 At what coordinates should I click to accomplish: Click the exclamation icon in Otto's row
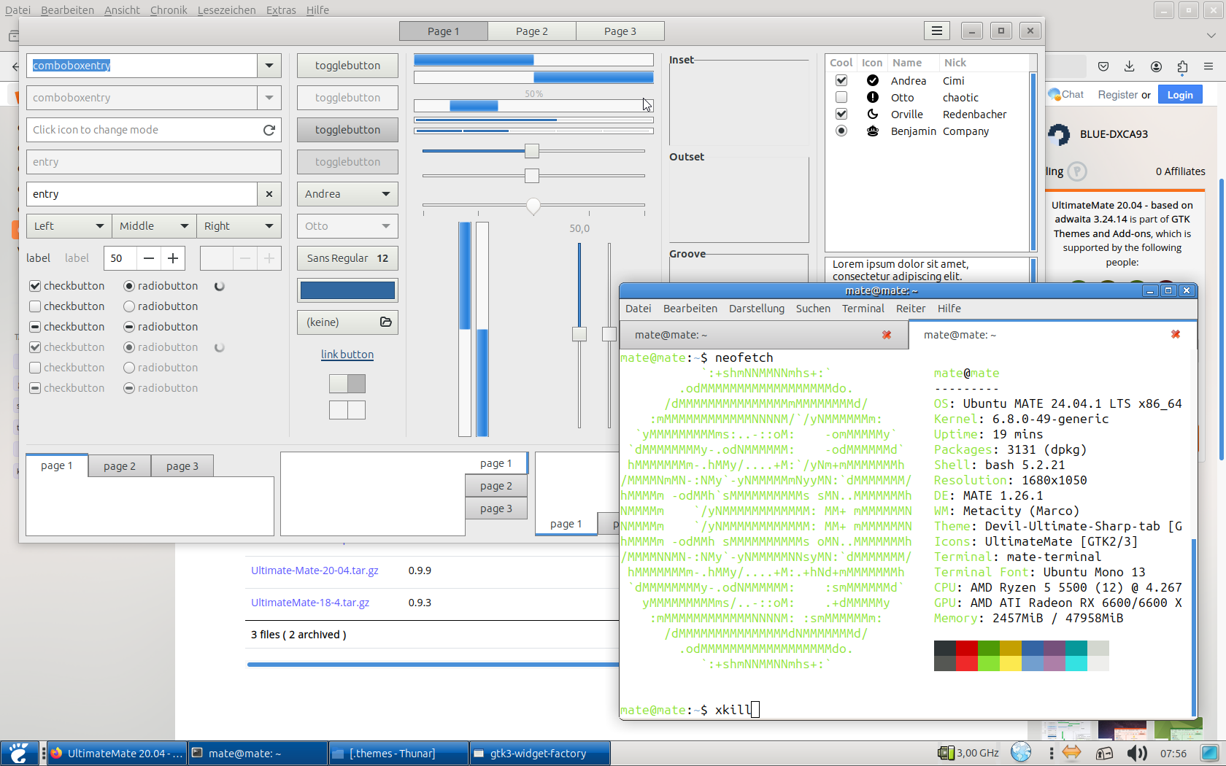(872, 97)
